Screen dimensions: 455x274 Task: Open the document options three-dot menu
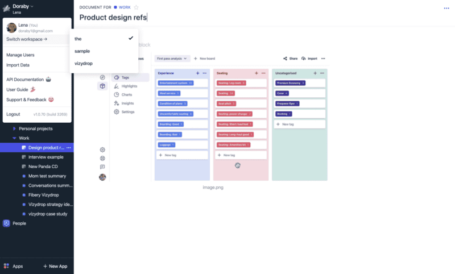click(446, 8)
